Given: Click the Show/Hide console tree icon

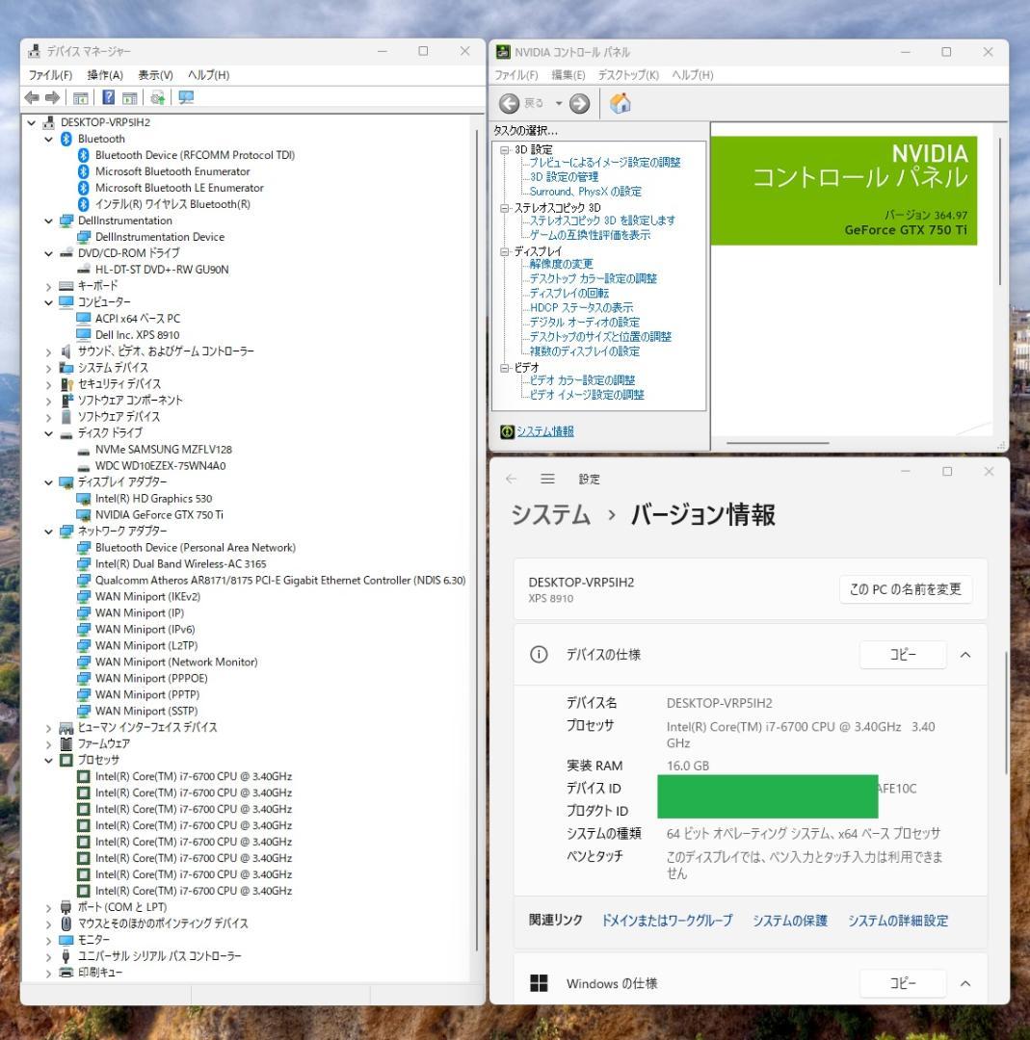Looking at the screenshot, I should 81,96.
